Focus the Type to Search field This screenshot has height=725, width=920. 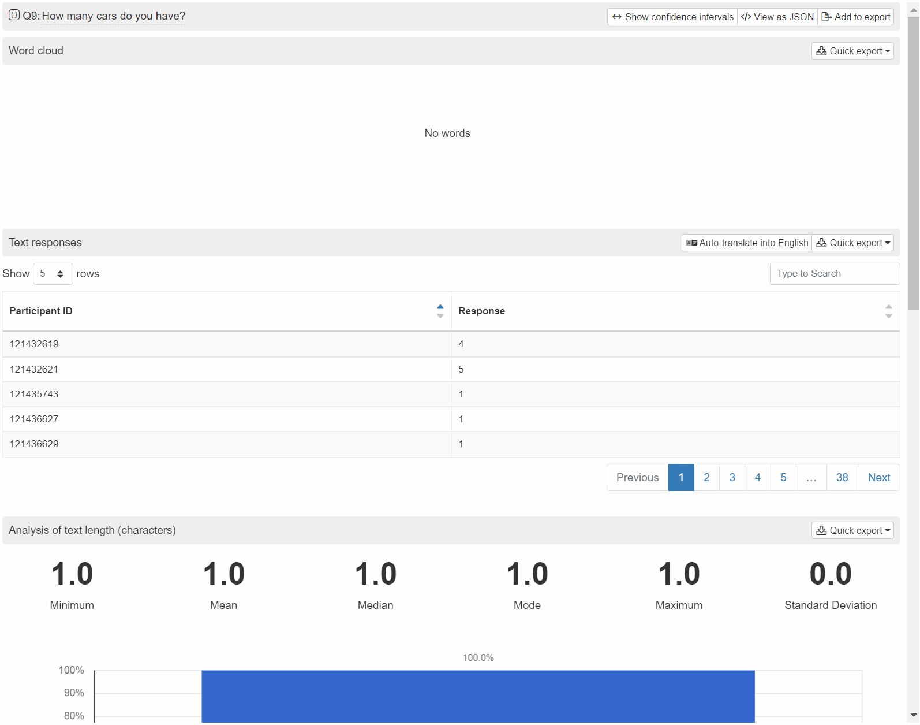(x=835, y=274)
